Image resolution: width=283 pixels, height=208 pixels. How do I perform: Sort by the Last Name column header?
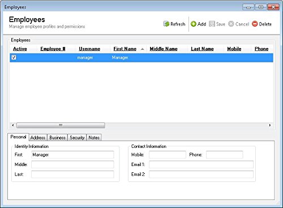pos(202,49)
